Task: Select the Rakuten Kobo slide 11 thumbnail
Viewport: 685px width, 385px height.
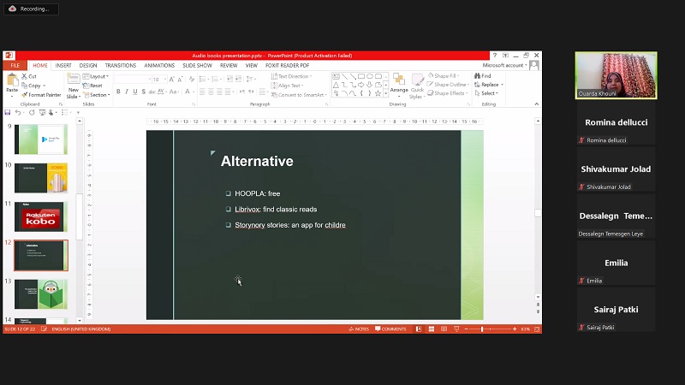Action: 40,217
